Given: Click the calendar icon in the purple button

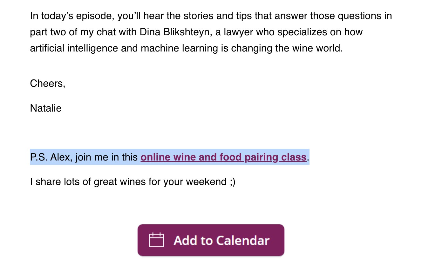Looking at the screenshot, I should pos(156,240).
